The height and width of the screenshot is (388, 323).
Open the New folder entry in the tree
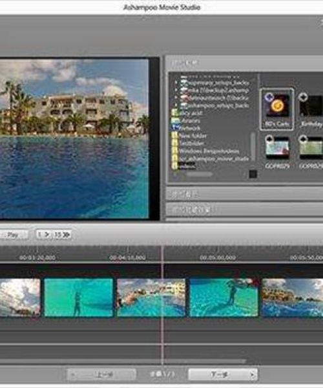(x=189, y=136)
